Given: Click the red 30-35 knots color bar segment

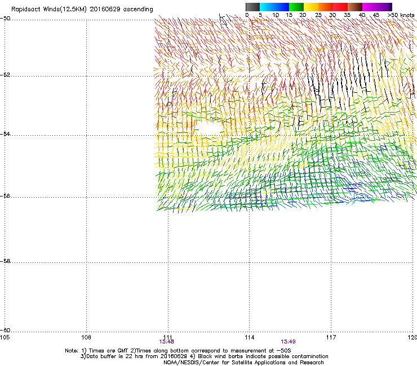Looking at the screenshot, I should (x=340, y=7).
